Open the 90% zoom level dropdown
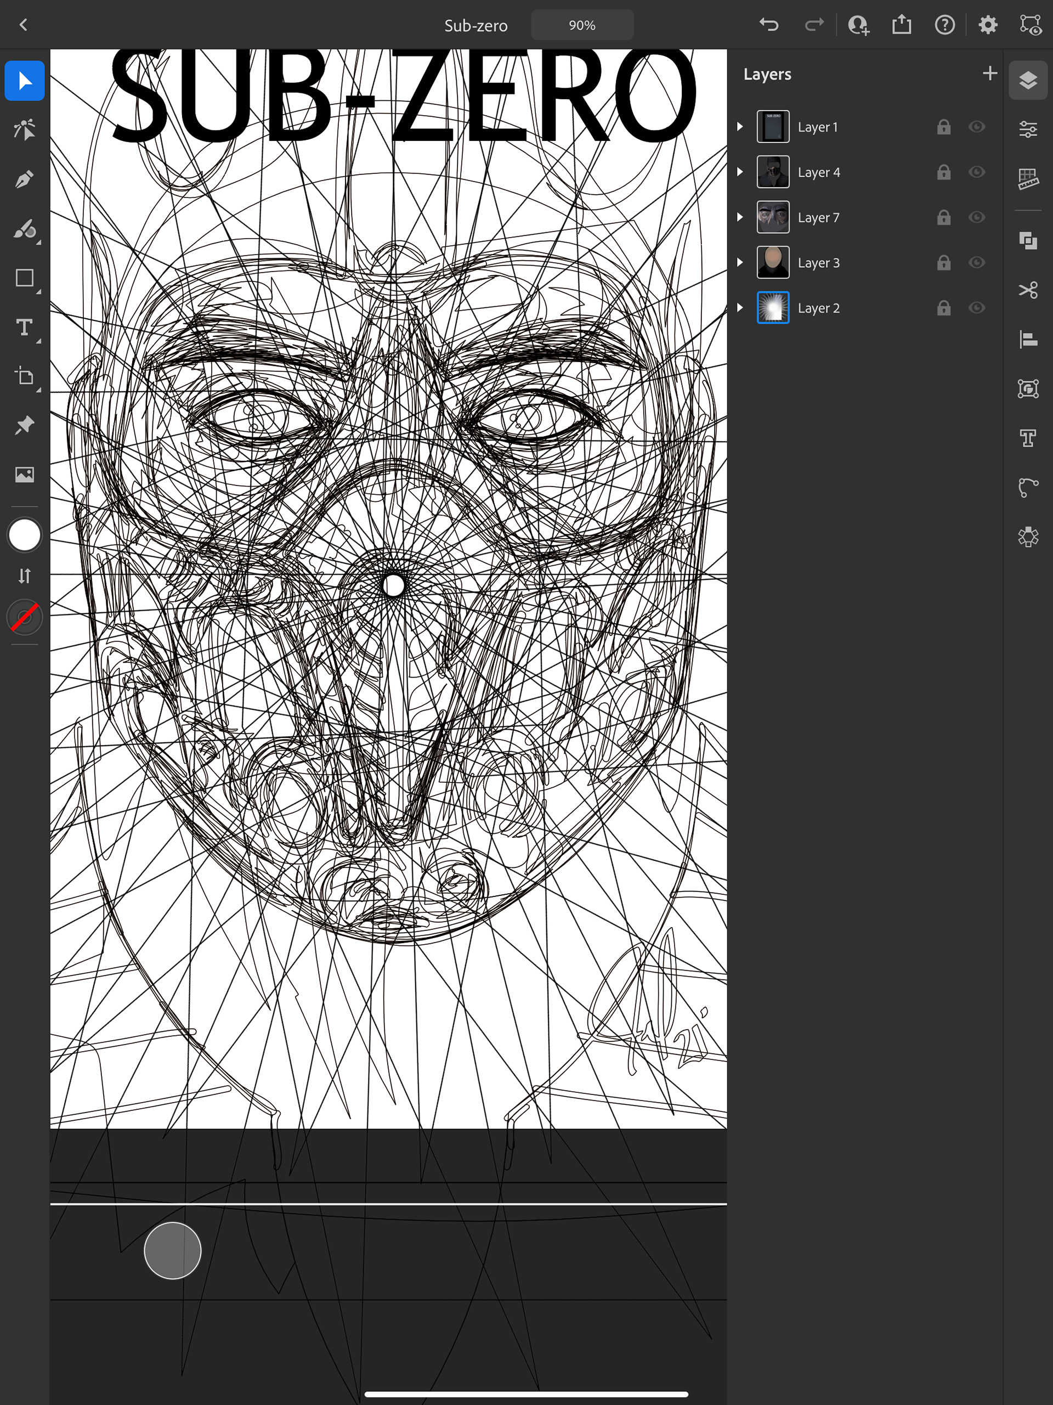 pyautogui.click(x=582, y=25)
